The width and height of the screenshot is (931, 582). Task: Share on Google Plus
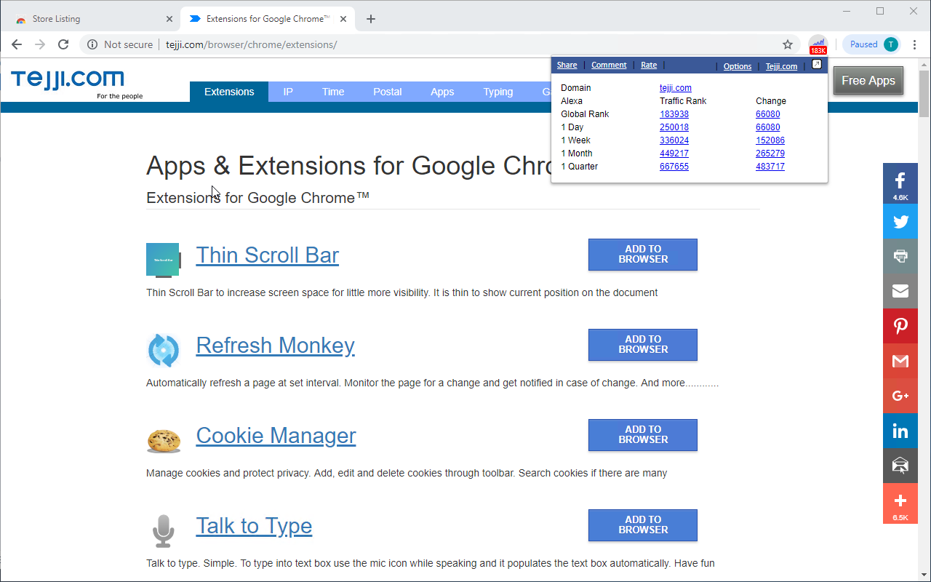900,396
